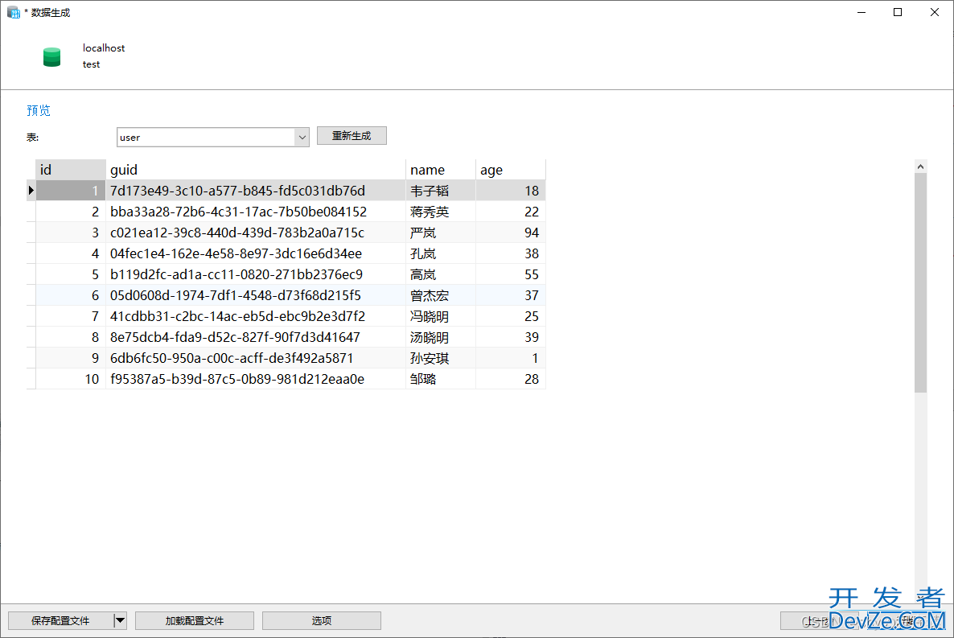
Task: Select guid cell 05d0608d-1974-7df1-4548-d73f68d215f5
Action: pos(256,295)
